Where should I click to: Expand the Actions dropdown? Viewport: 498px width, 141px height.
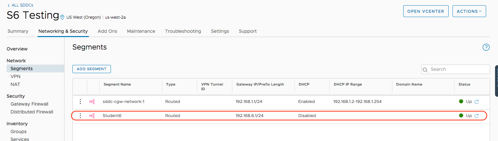point(469,11)
